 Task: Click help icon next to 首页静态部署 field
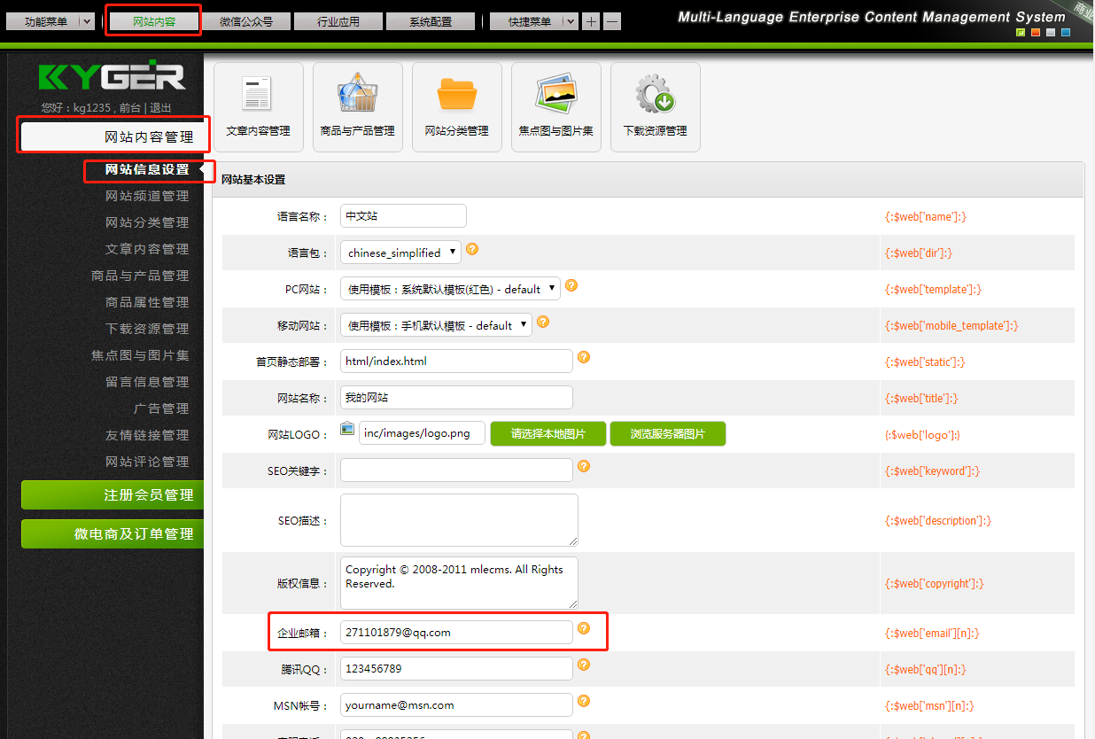584,357
